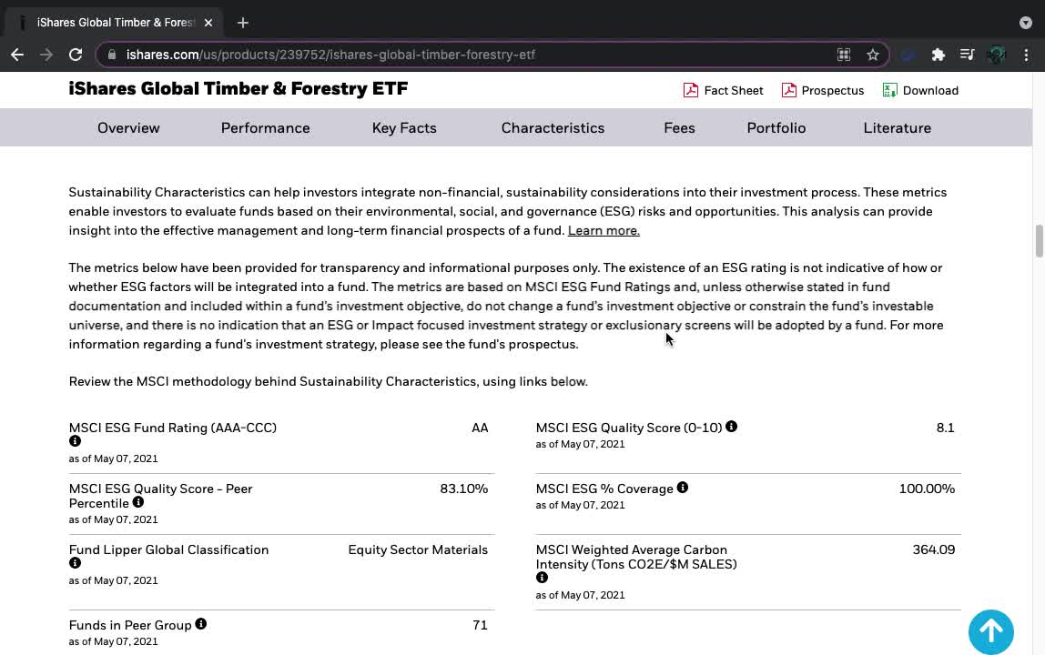Open the browser profile avatar
Screen dimensions: 1045x655
[x=997, y=55]
